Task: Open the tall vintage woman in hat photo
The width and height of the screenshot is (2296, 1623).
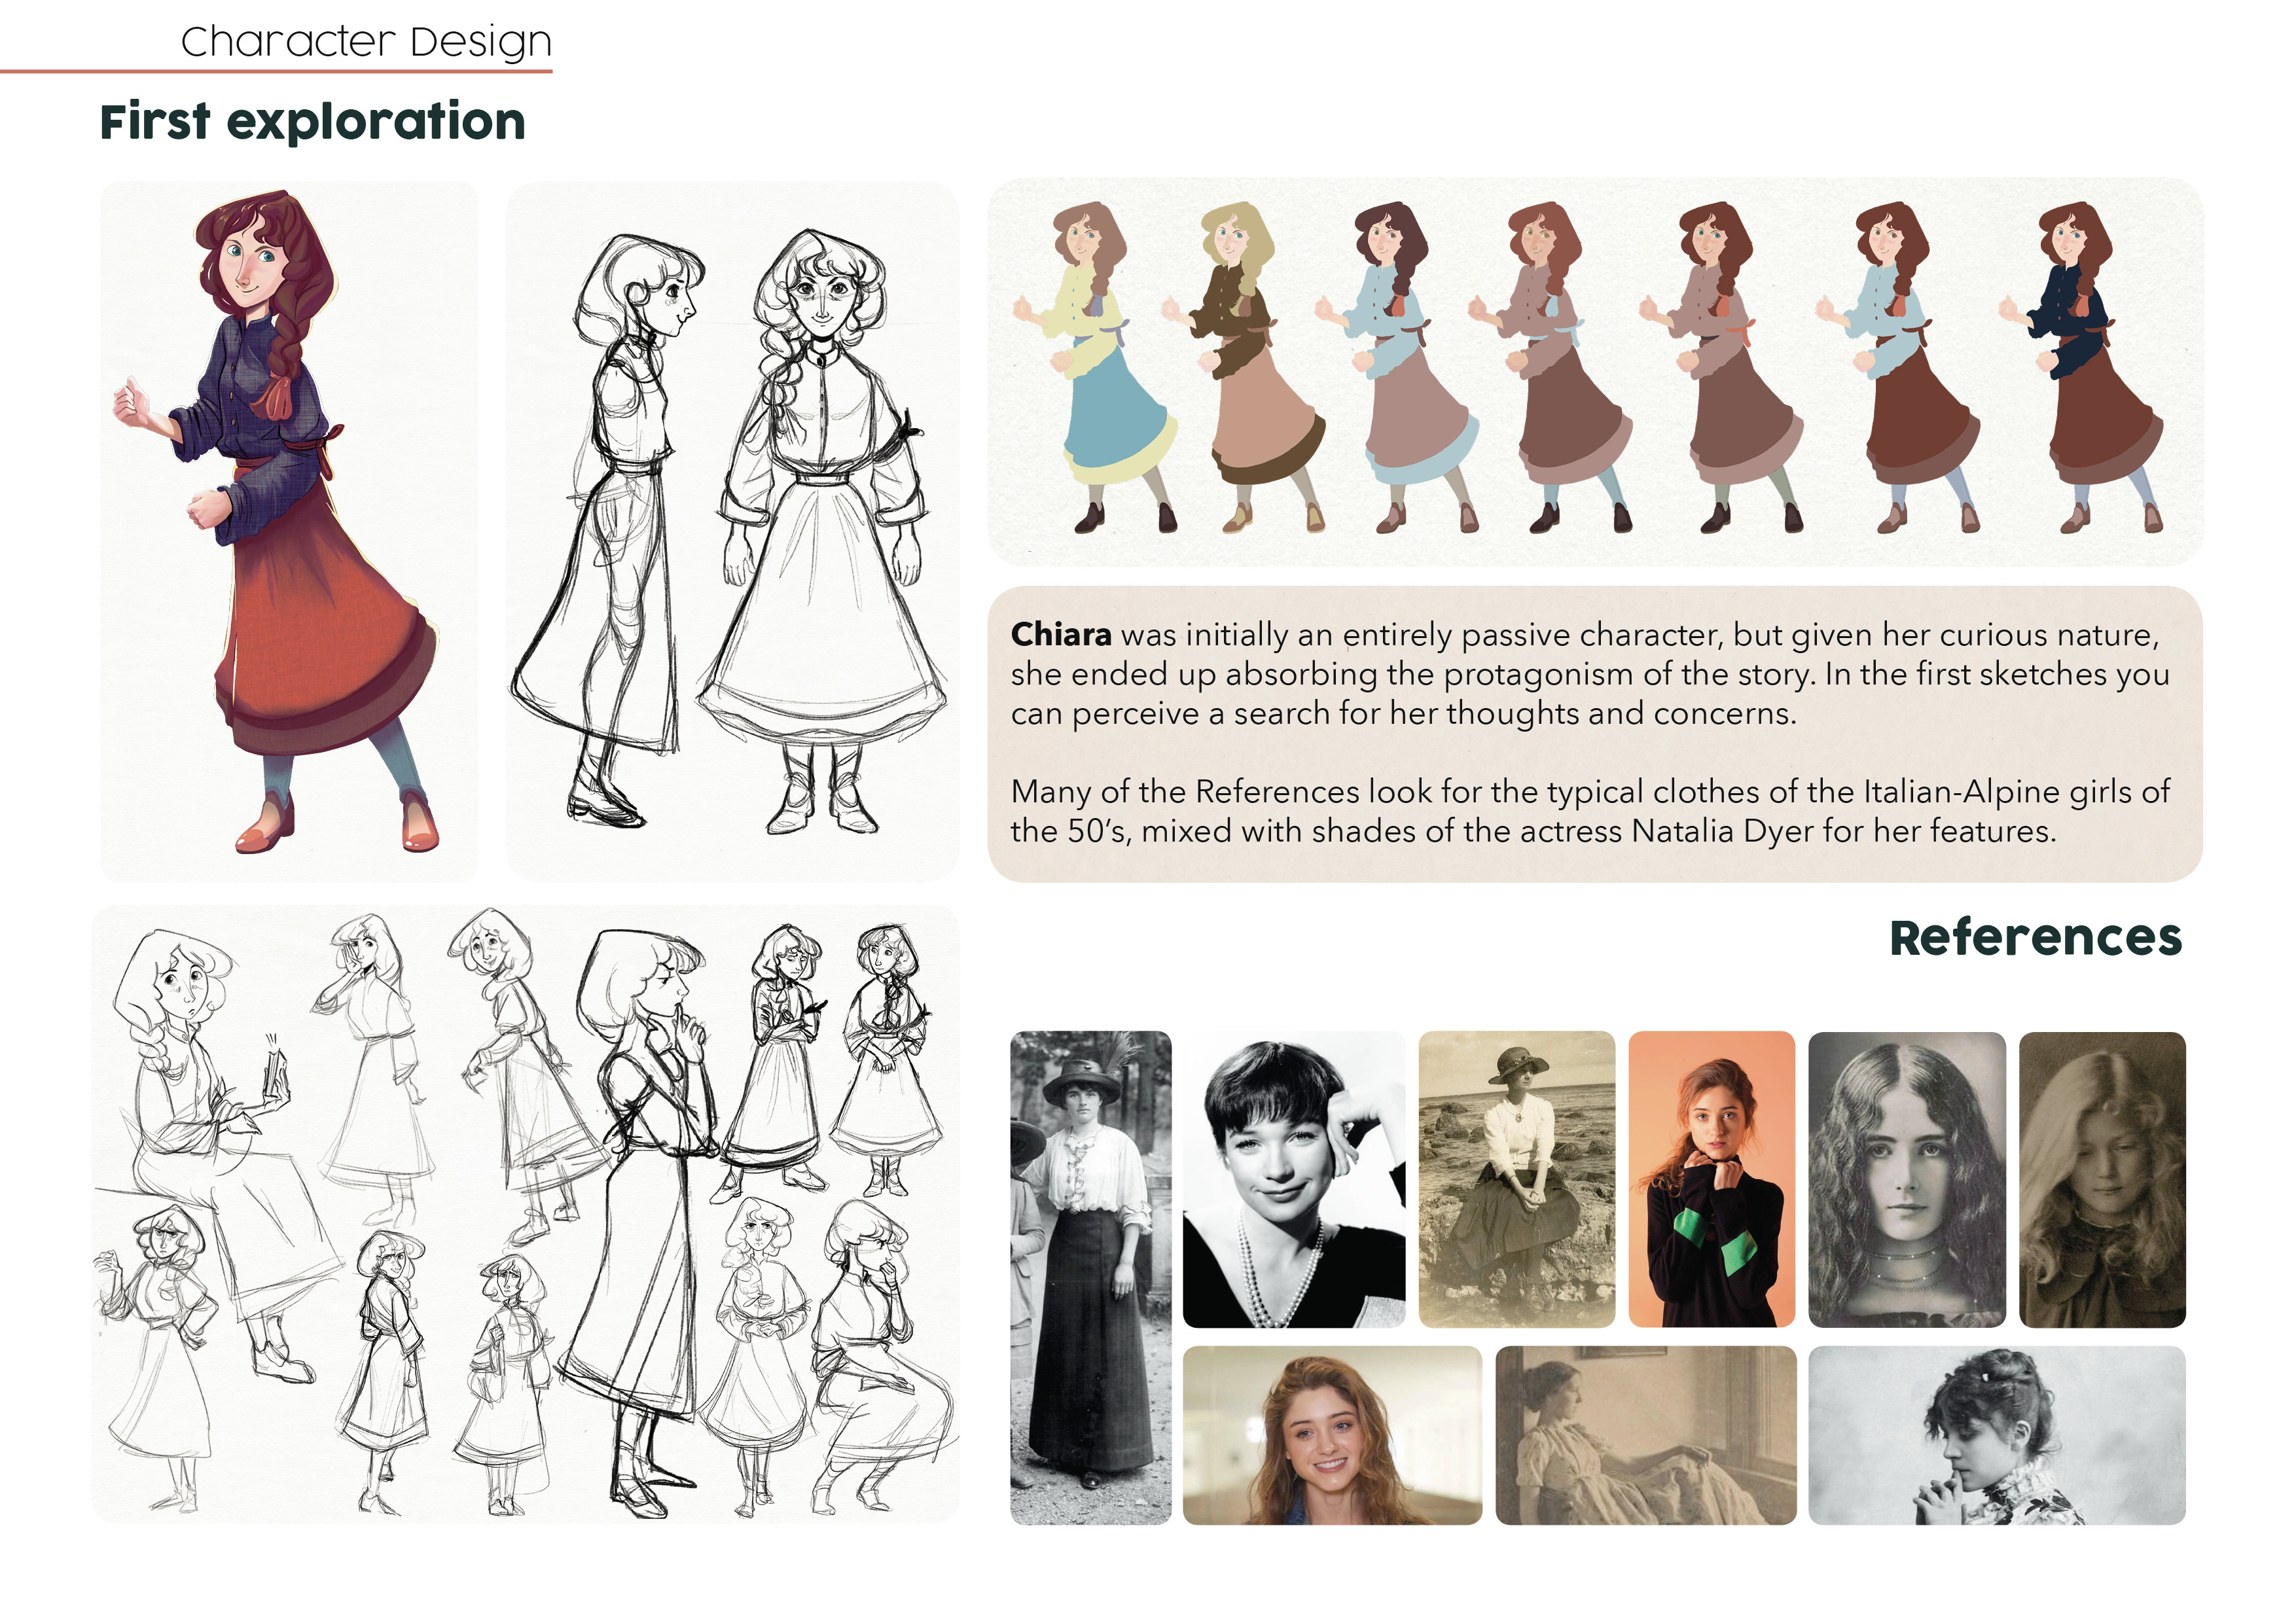Action: coord(1090,1277)
